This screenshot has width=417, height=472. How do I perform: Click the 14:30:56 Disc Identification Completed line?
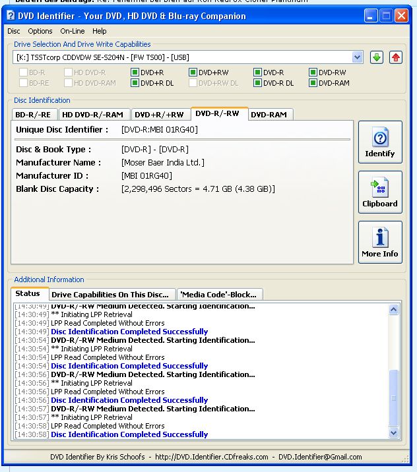[112, 400]
